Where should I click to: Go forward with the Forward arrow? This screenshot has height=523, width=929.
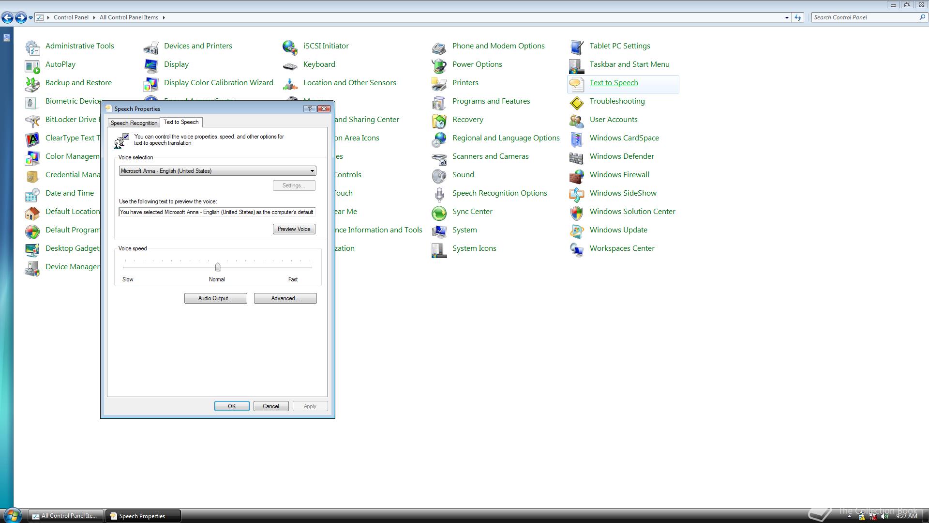pos(21,18)
